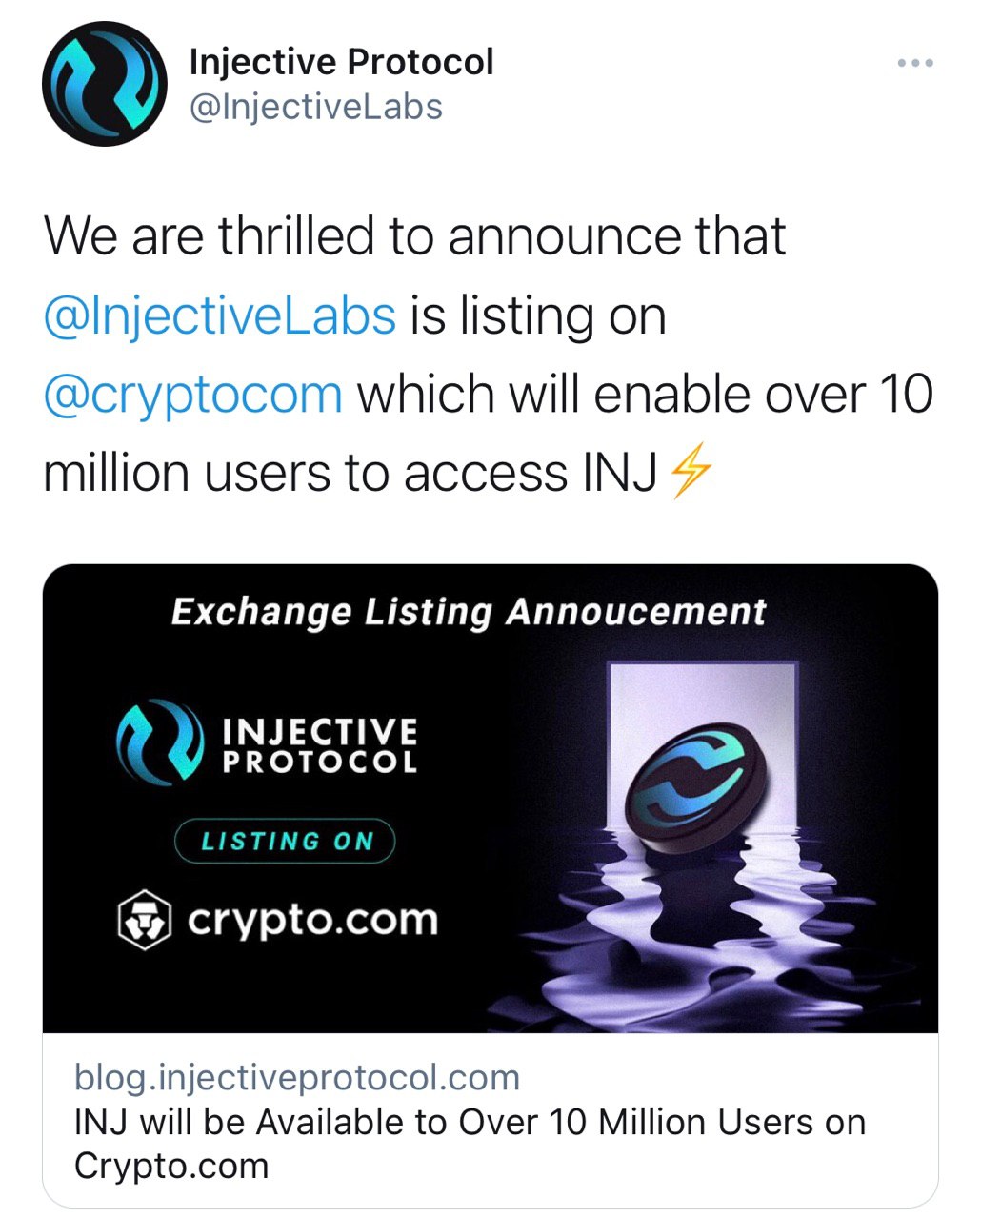The image size is (981, 1220).
Task: Click the crypto.com hexagon lion icon
Action: (144, 920)
